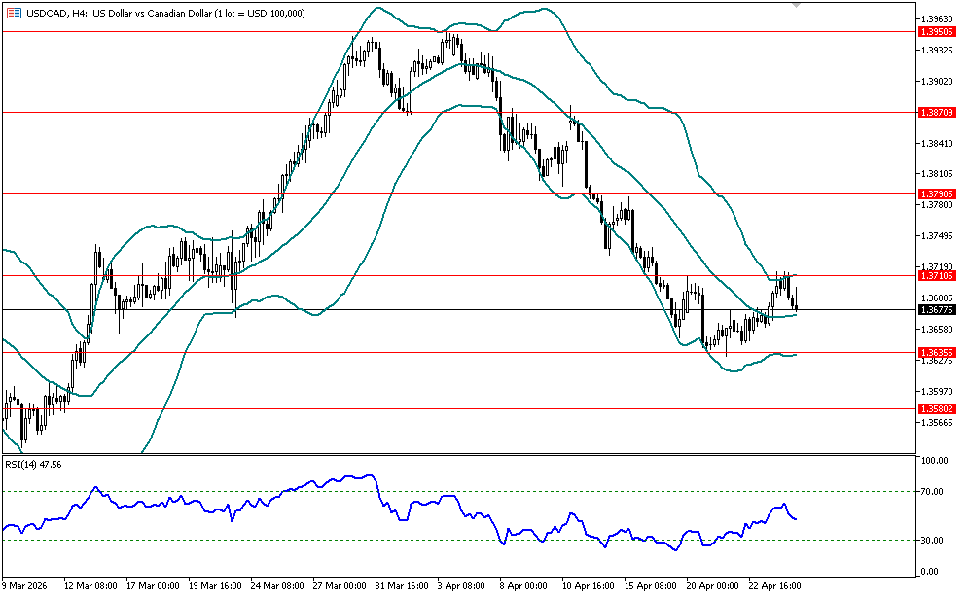
Task: Select the red 1.36355 price level label
Action: (937, 352)
